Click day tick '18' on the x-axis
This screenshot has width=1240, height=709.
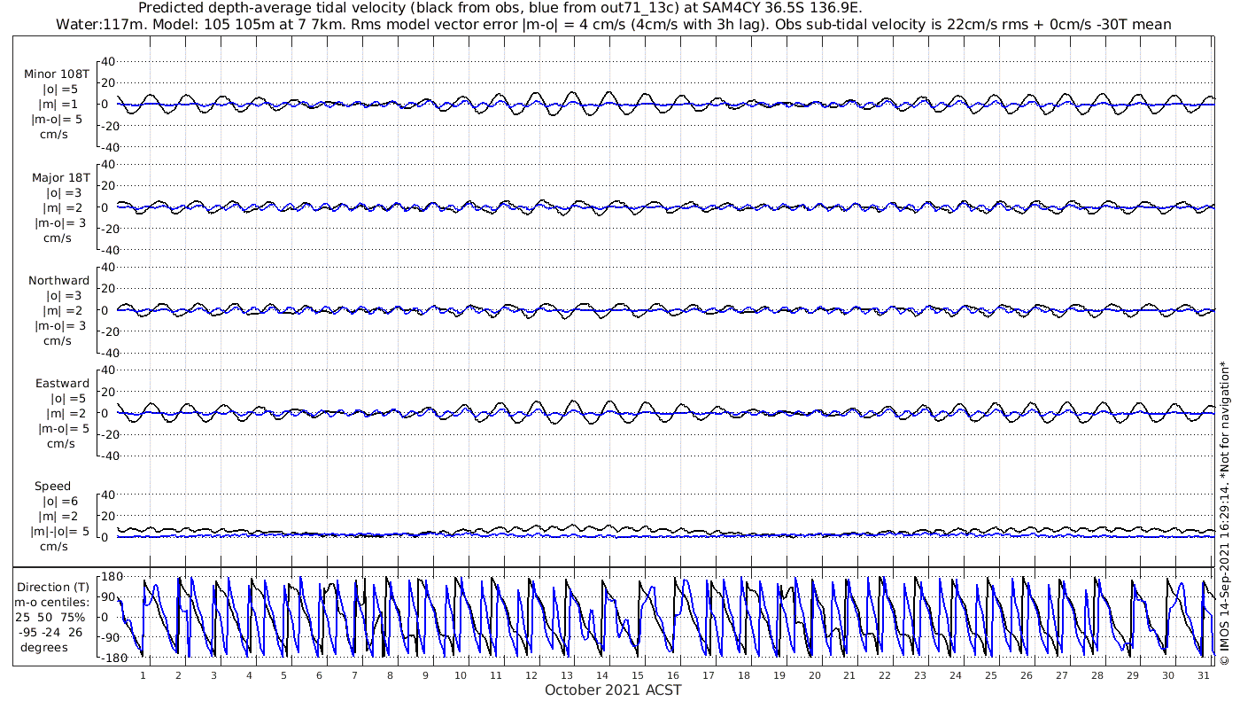(x=743, y=675)
